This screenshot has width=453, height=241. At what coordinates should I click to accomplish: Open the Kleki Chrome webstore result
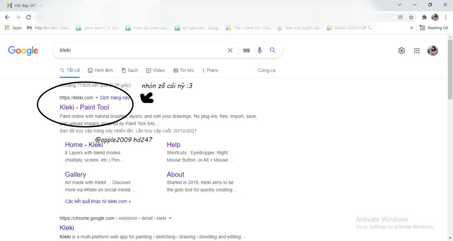click(x=67, y=228)
